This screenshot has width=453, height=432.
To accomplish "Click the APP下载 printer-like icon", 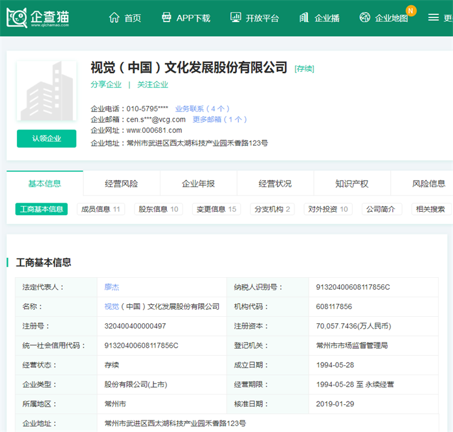I will 166,17.
